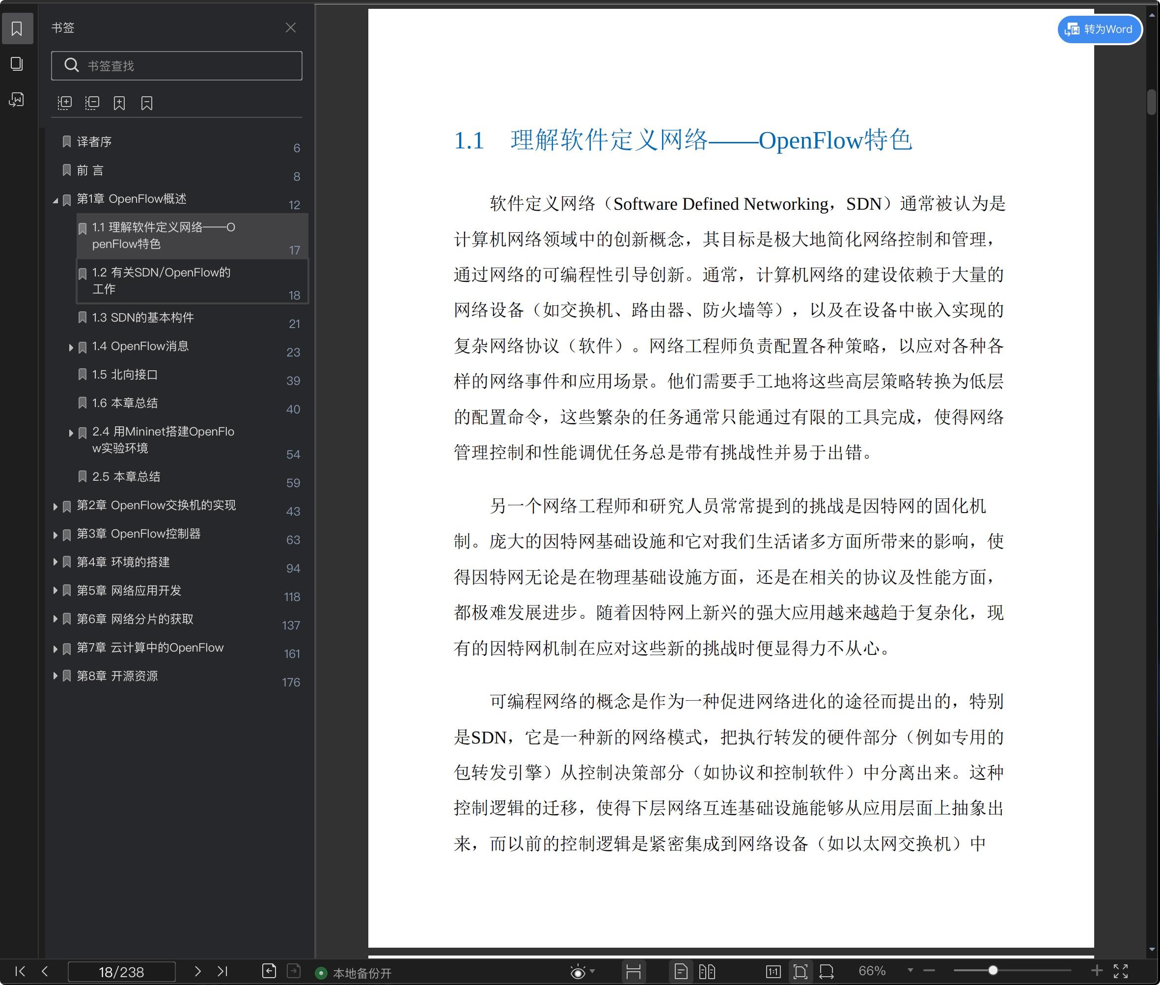Open the bookmarks panel icon in sidebar
This screenshot has height=985, width=1160.
click(17, 28)
